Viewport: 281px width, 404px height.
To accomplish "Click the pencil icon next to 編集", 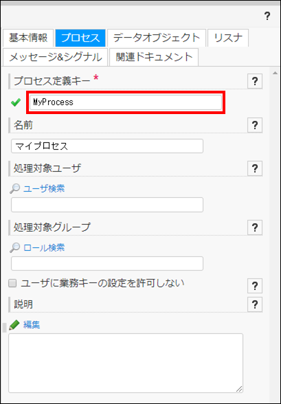I will pyautogui.click(x=14, y=325).
